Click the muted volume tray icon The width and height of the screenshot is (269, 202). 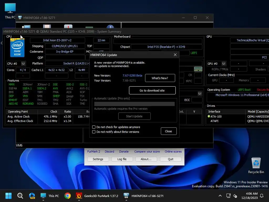coord(235,196)
